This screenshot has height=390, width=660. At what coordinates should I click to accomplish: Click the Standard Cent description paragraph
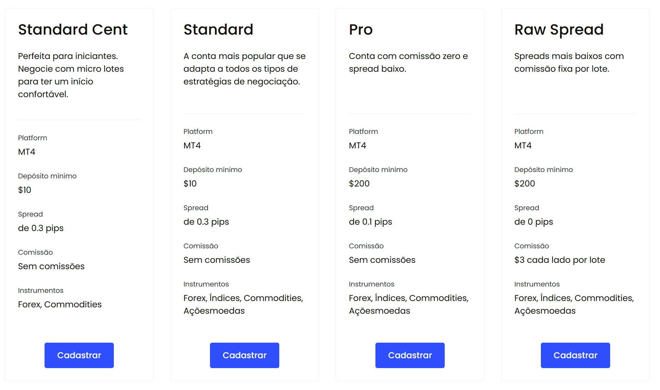[x=71, y=75]
